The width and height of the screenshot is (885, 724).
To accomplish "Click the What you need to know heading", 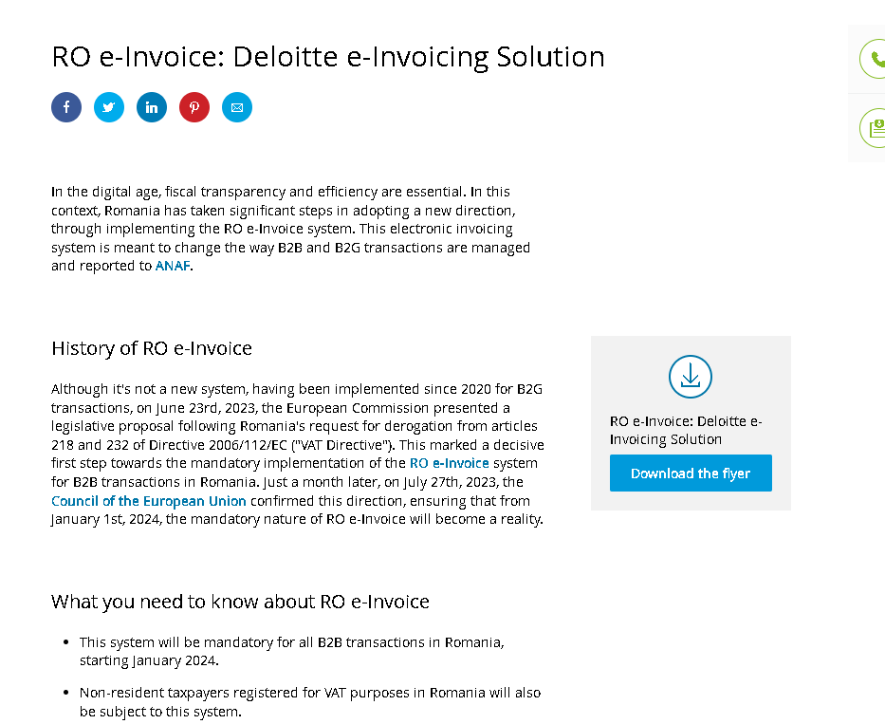I will (x=240, y=602).
